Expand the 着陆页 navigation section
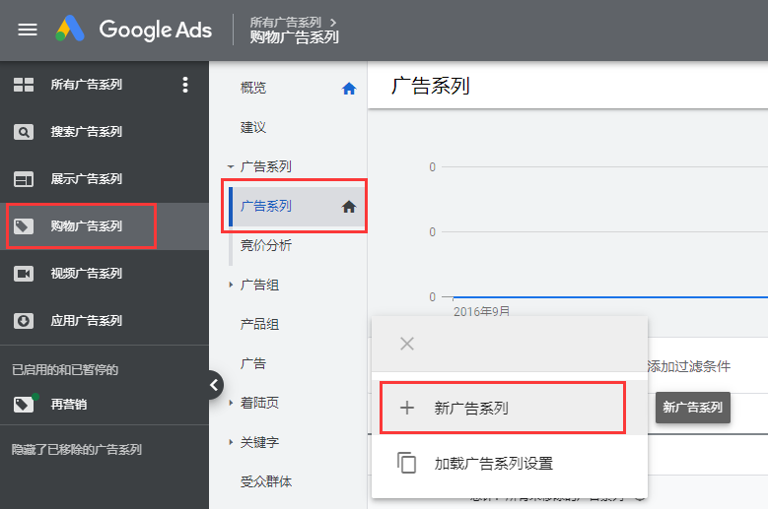This screenshot has width=768, height=509. tap(231, 404)
